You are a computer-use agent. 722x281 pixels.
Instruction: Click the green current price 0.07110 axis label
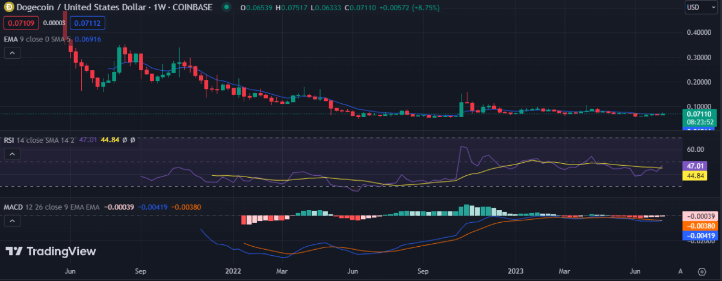[x=699, y=113]
